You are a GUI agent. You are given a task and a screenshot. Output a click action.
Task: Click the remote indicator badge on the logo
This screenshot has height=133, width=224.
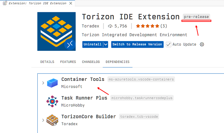coord(70,44)
